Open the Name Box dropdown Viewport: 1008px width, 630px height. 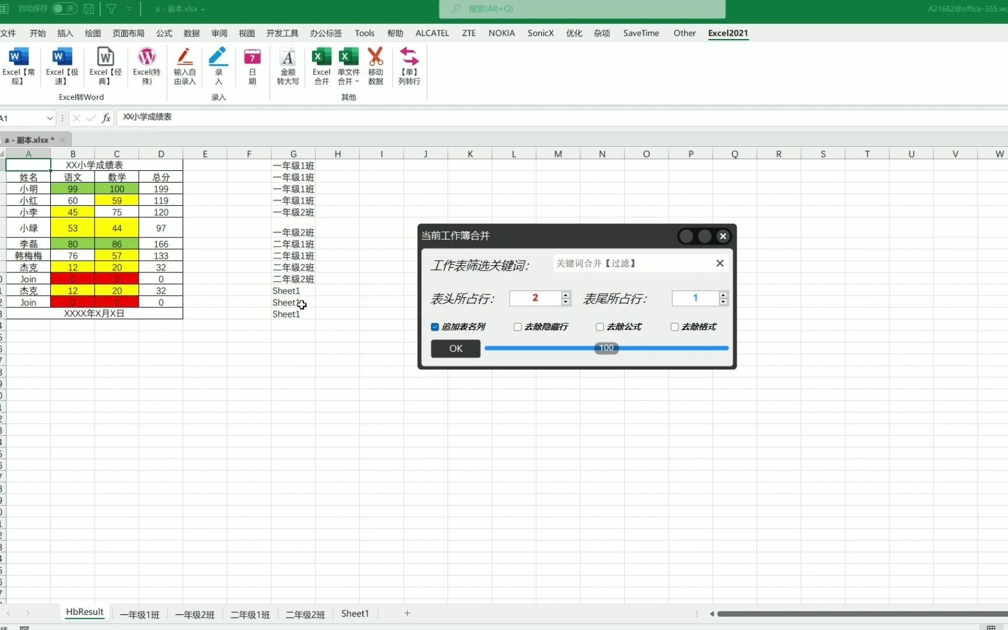(50, 118)
